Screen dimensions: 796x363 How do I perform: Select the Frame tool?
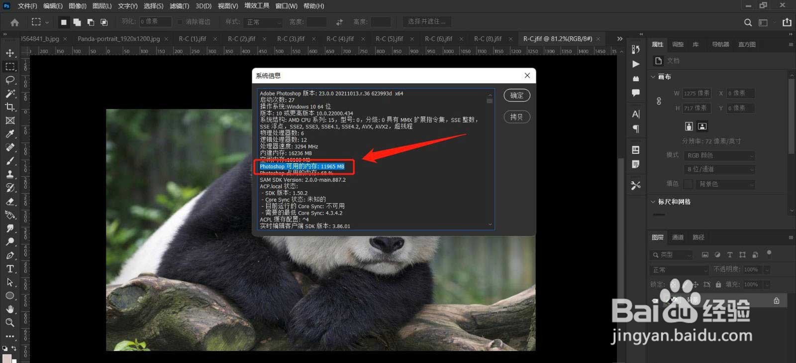tap(10, 121)
